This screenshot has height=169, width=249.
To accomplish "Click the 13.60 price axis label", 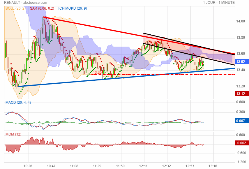I will coord(241,54).
